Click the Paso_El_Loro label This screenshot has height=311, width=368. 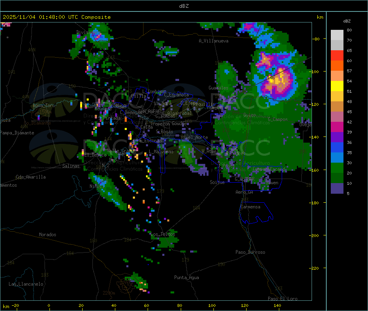click(283, 299)
